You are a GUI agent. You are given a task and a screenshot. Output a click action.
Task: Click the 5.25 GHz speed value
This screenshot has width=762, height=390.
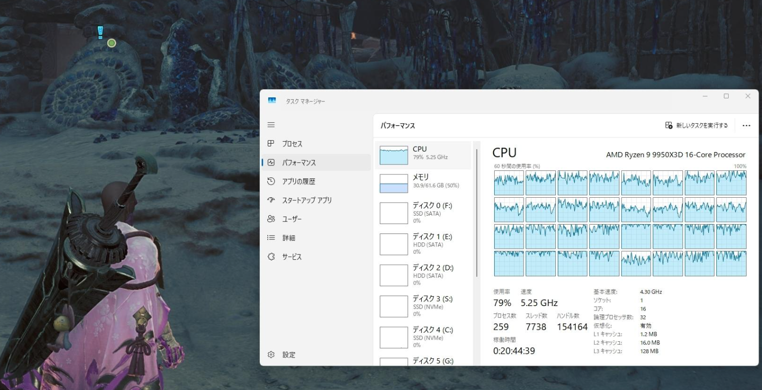(x=539, y=303)
